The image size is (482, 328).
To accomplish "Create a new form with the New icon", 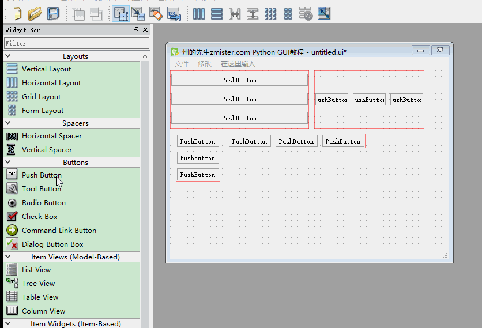I will pos(17,14).
